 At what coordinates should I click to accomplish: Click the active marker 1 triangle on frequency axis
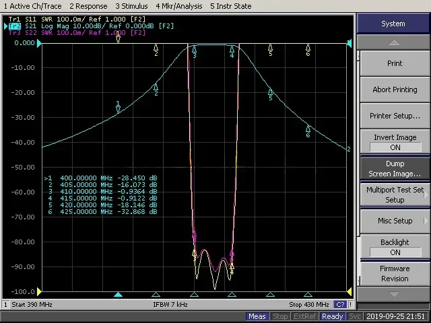(118, 295)
